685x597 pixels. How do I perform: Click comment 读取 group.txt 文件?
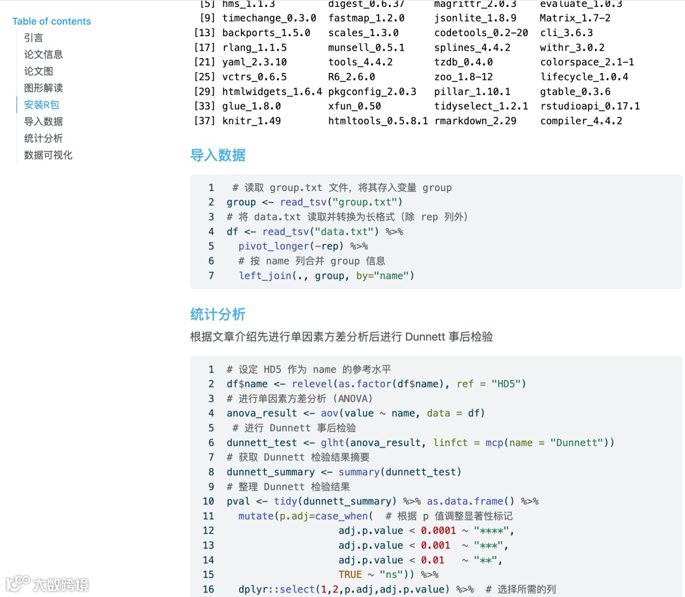tap(342, 188)
